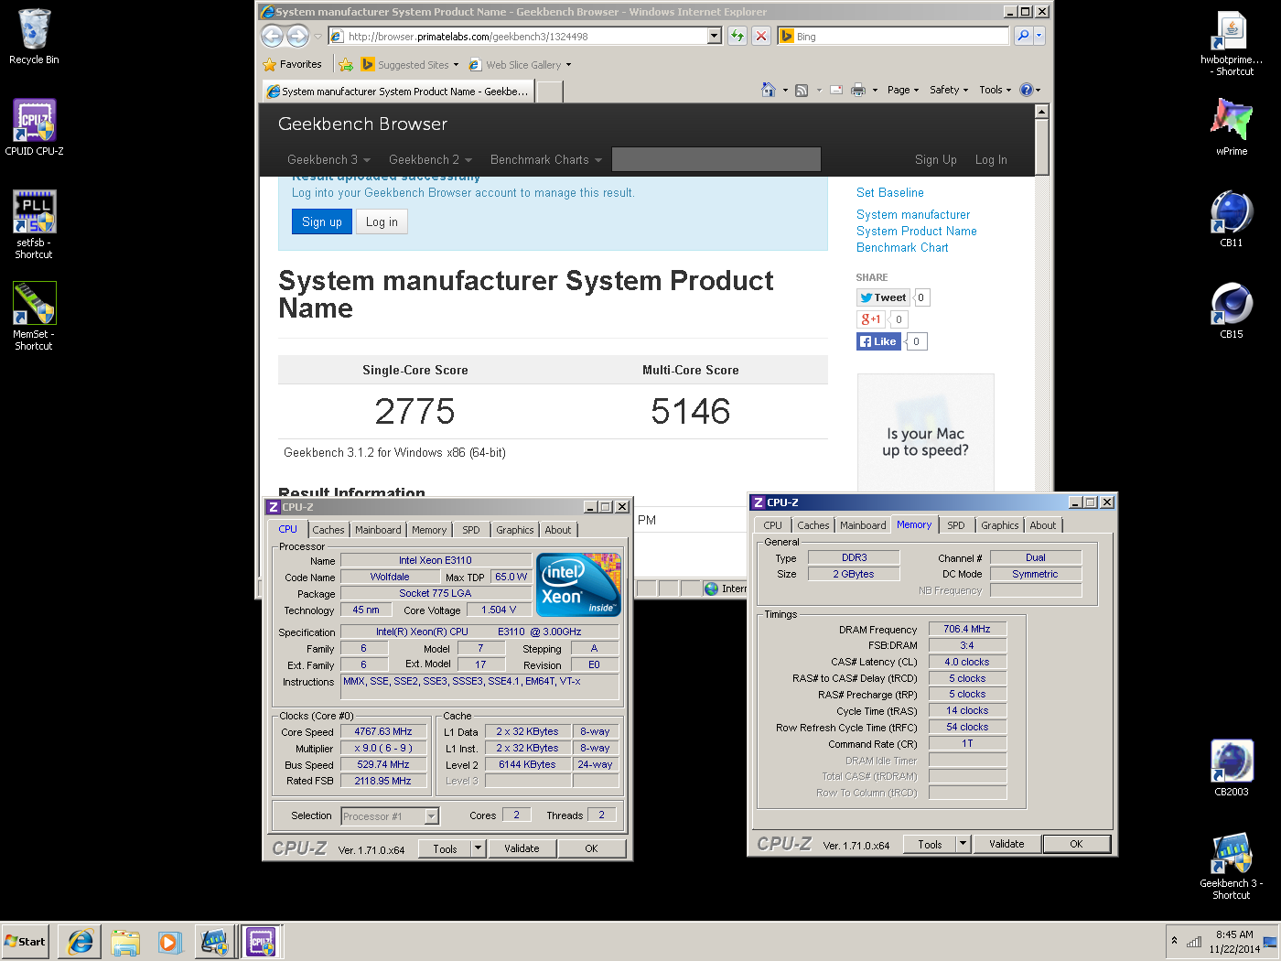
Task: Click the Add to Favorites bar star icon
Action: pos(346,65)
